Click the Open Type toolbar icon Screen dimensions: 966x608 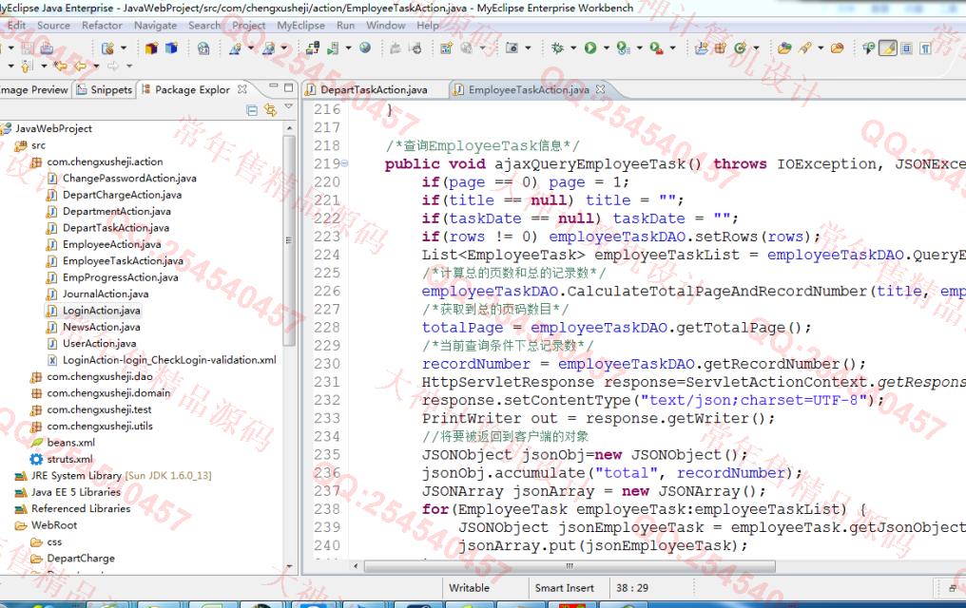click(784, 47)
